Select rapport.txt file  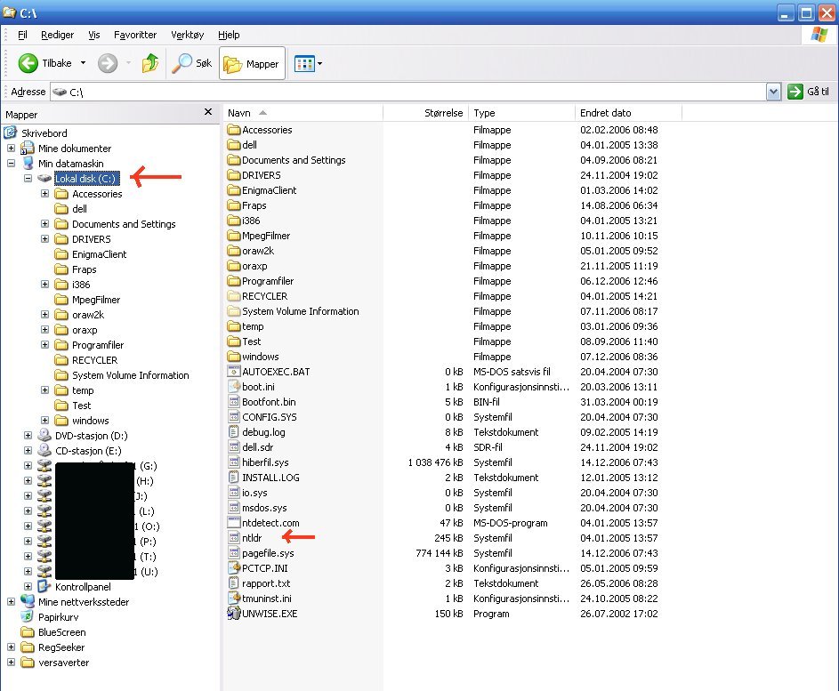260,583
